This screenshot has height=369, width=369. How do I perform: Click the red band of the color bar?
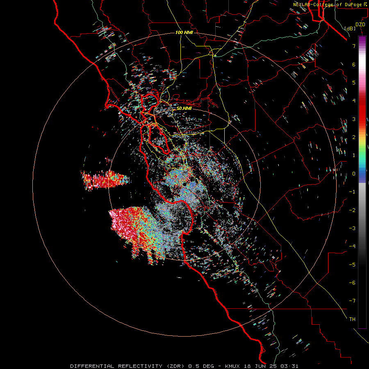362,111
